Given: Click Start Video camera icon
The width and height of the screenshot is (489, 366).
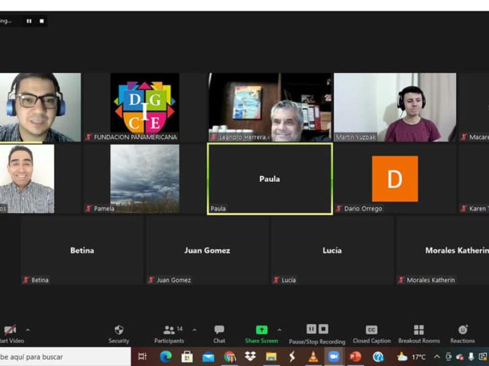Looking at the screenshot, I should coord(10,329).
